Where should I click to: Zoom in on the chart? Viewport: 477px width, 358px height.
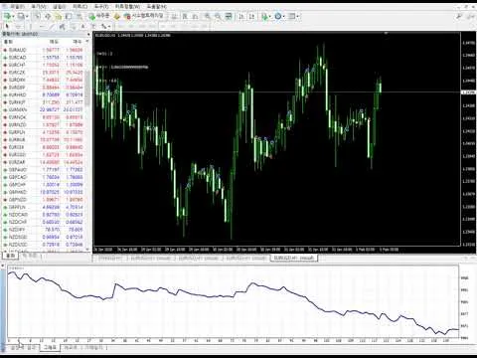coord(207,16)
